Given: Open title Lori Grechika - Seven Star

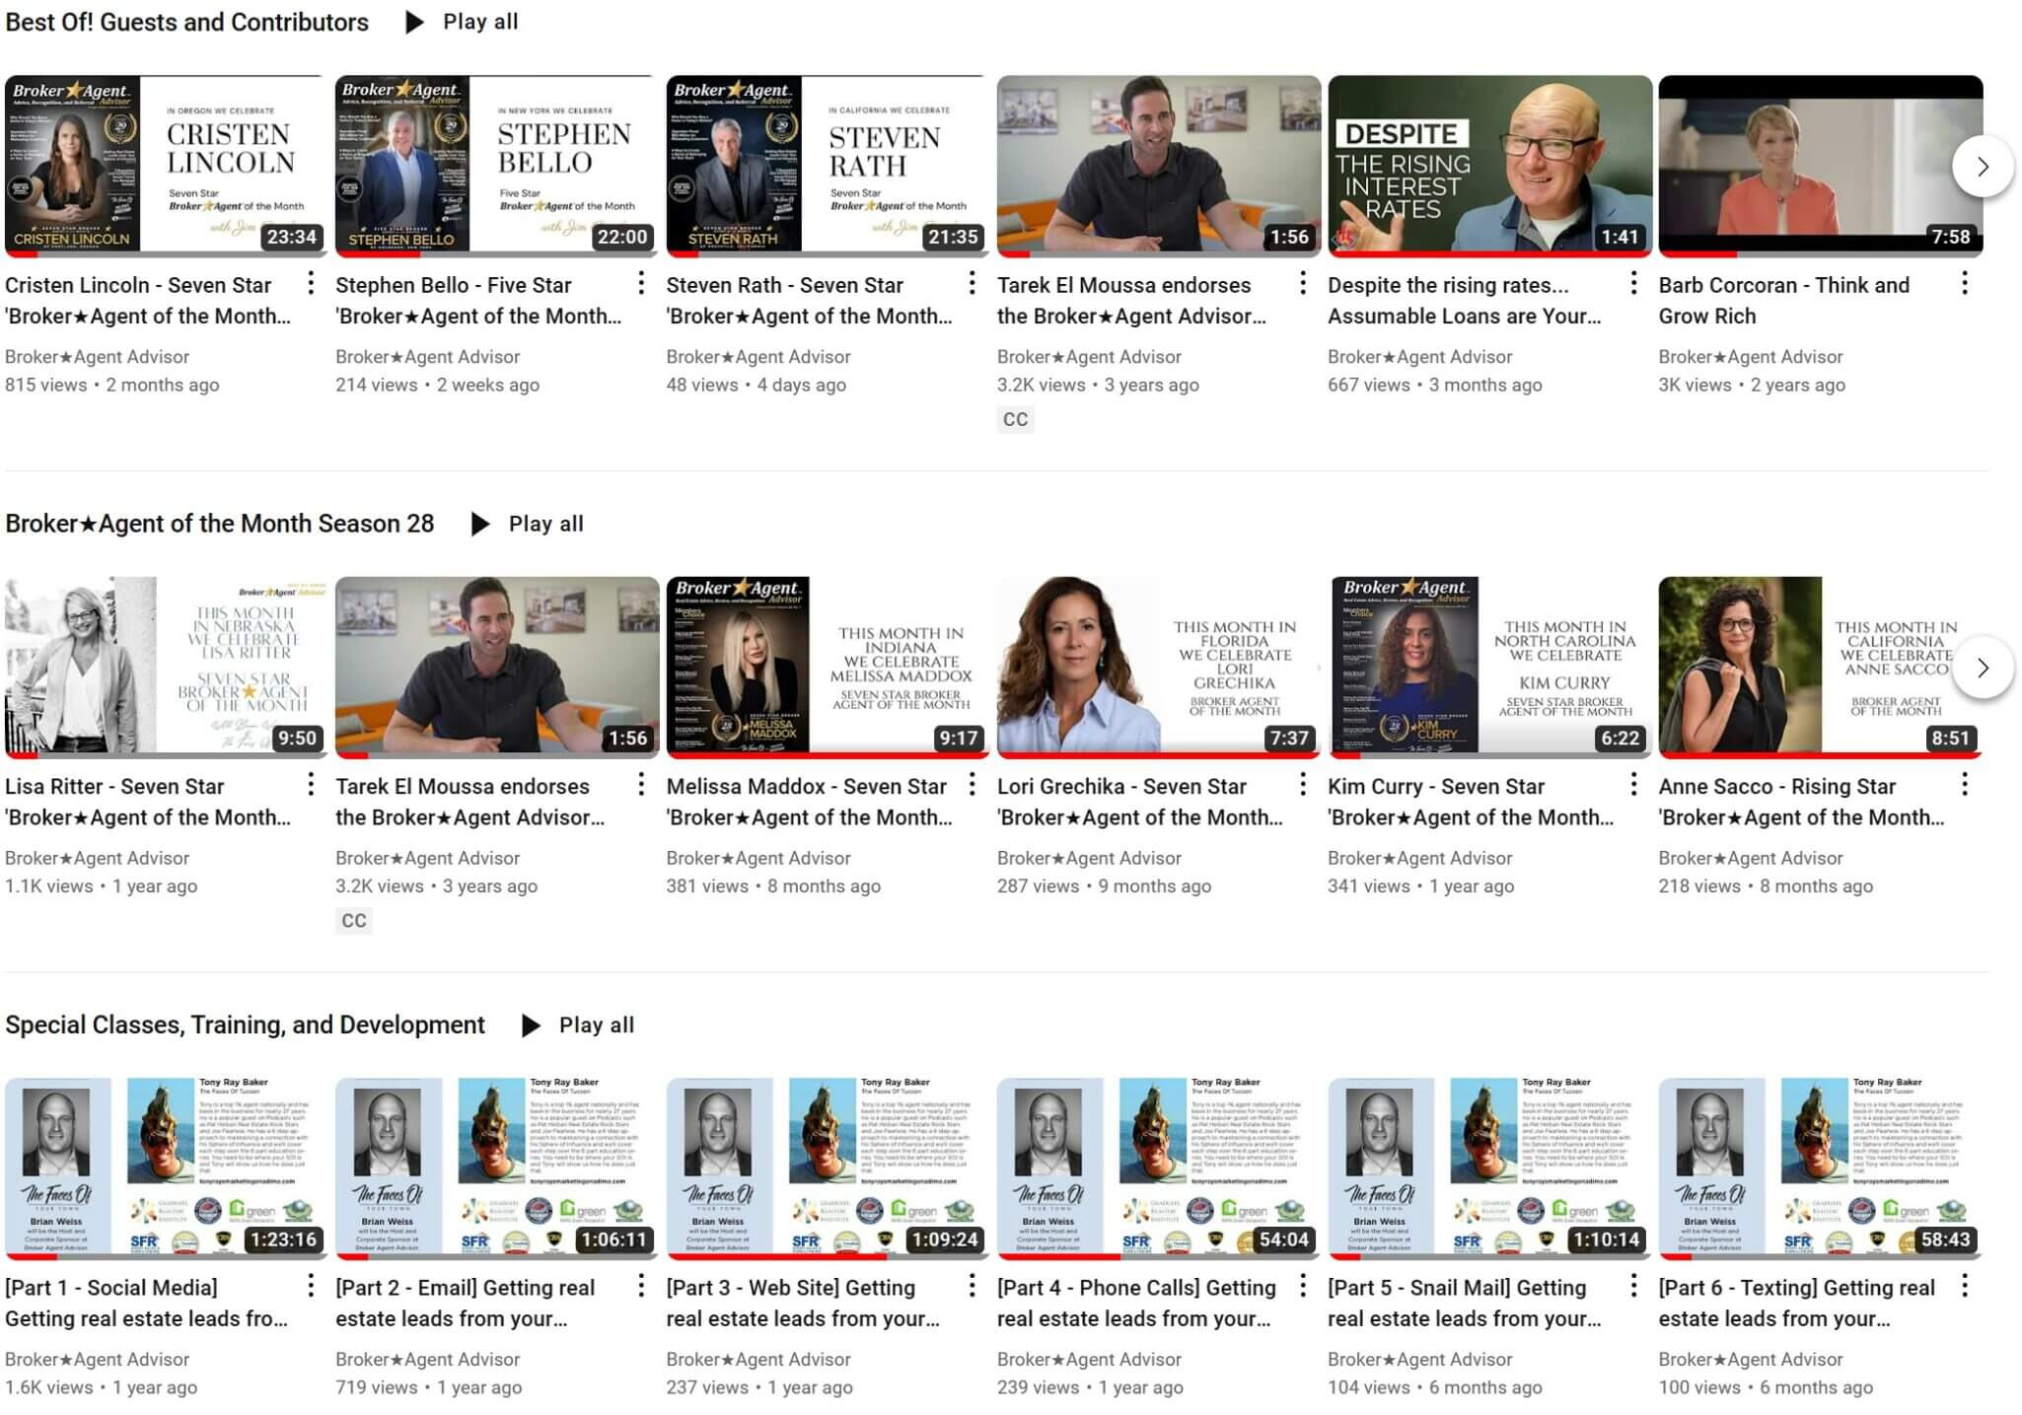Looking at the screenshot, I should 1140,802.
